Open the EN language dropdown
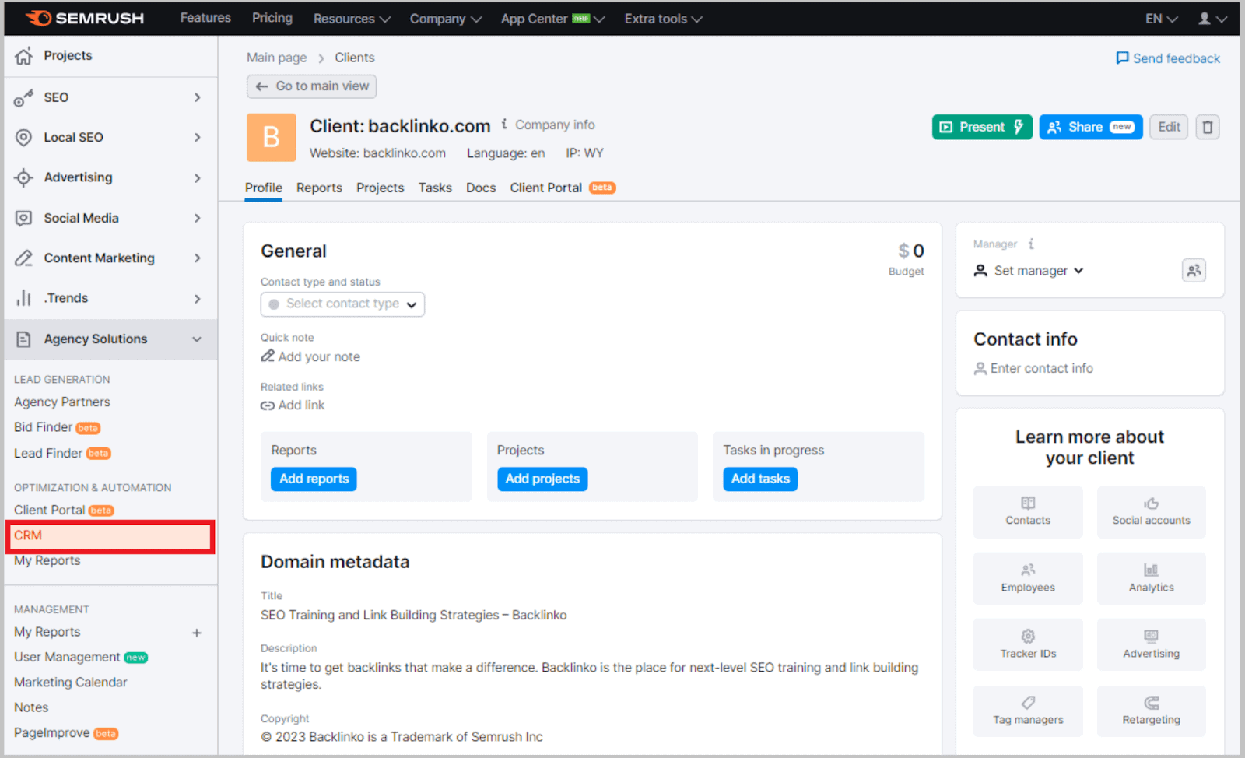This screenshot has height=758, width=1245. (x=1161, y=19)
